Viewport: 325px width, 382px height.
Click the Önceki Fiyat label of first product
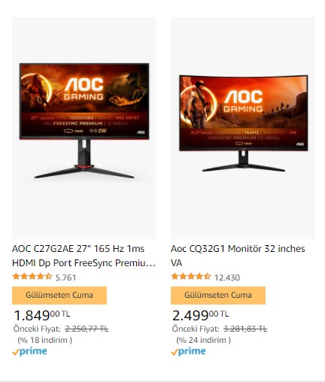click(37, 329)
